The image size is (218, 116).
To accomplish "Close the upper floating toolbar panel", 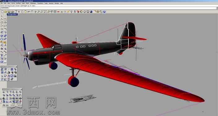I will tap(16, 67).
